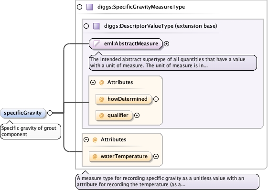Click the @ icon beside Attributes above howDetermined
Viewport: 268px width, 191px height.
[x=102, y=82]
